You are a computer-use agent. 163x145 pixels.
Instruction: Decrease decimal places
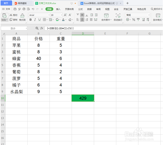(148, 20)
